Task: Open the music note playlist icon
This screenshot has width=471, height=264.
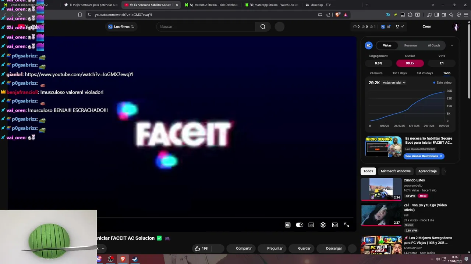Action: pos(429,15)
